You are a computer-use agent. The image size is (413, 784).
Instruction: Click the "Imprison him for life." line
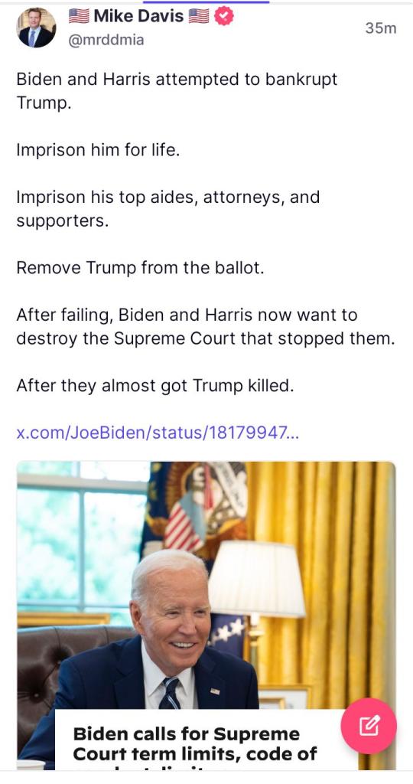click(98, 150)
